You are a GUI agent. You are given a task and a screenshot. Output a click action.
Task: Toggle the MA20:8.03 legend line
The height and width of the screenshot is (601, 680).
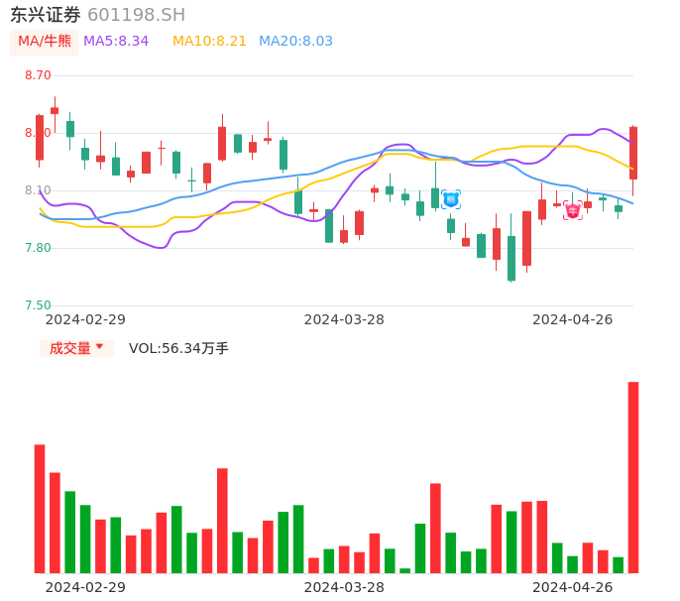295,42
